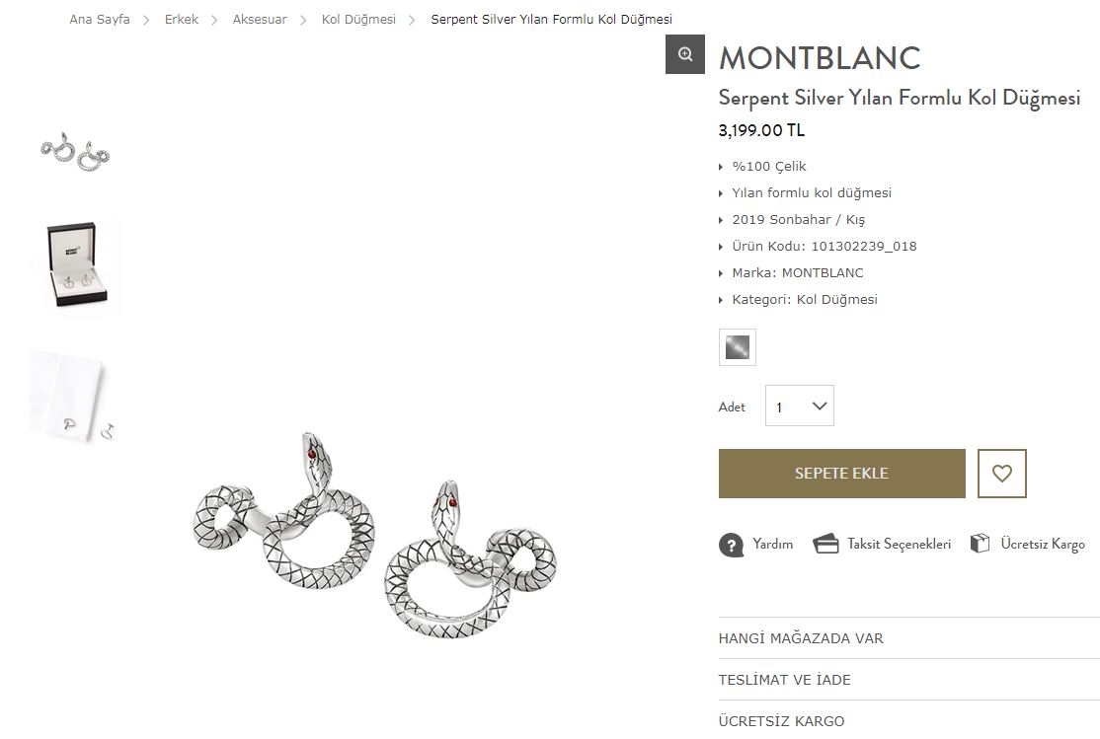Click the magnifier zoom icon on product image
This screenshot has width=1100, height=739.
(x=684, y=54)
